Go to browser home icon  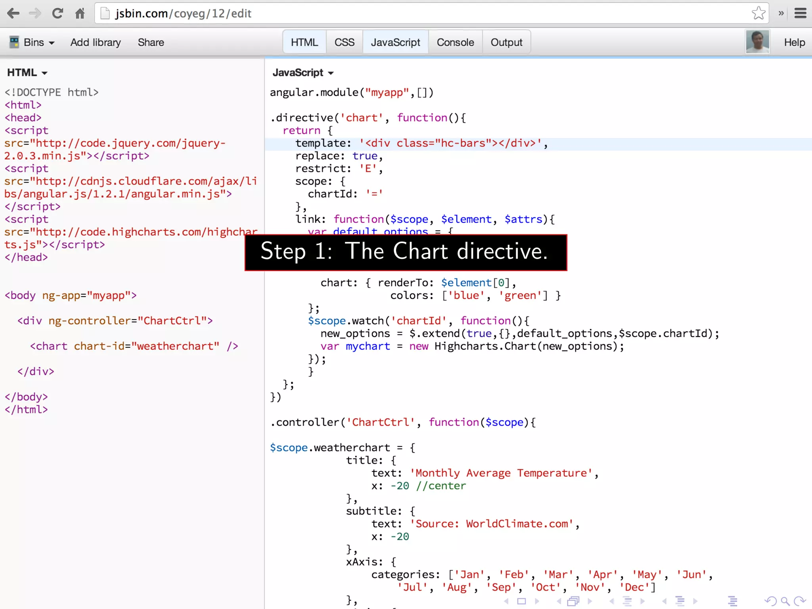click(80, 13)
